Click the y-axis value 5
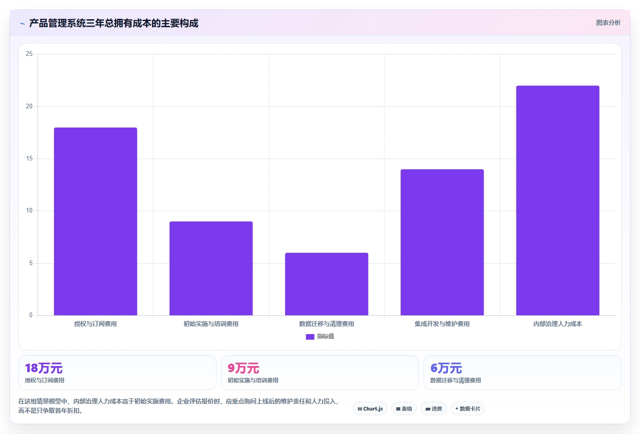This screenshot has height=434, width=640. [31, 263]
